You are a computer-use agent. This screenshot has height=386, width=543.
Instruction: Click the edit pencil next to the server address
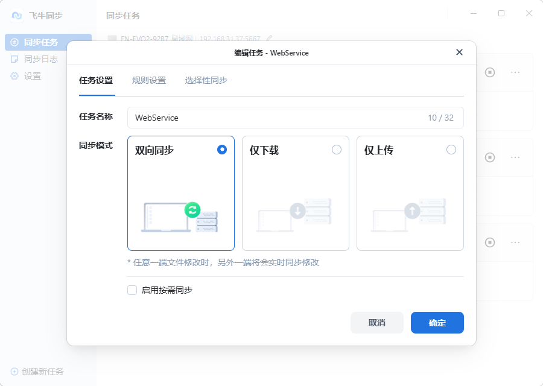(270, 38)
